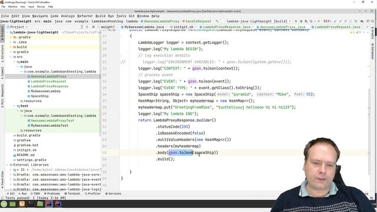Click the Git rollback icon

click(356, 21)
